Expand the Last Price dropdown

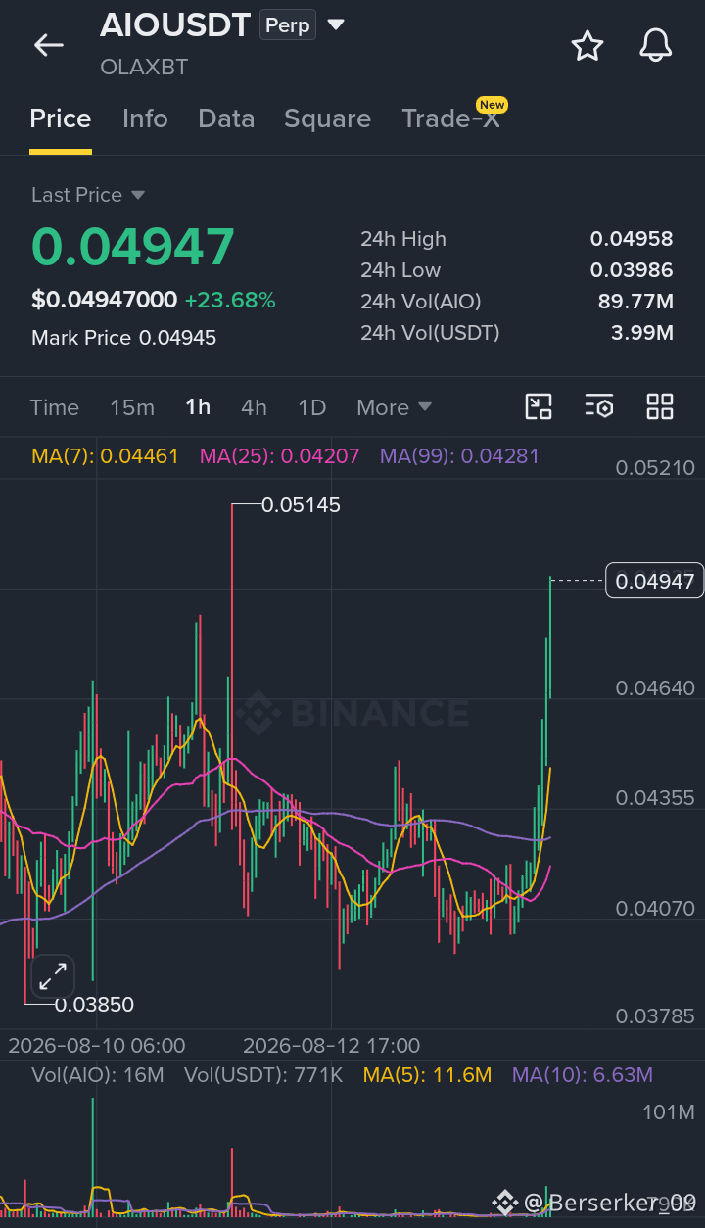(138, 195)
